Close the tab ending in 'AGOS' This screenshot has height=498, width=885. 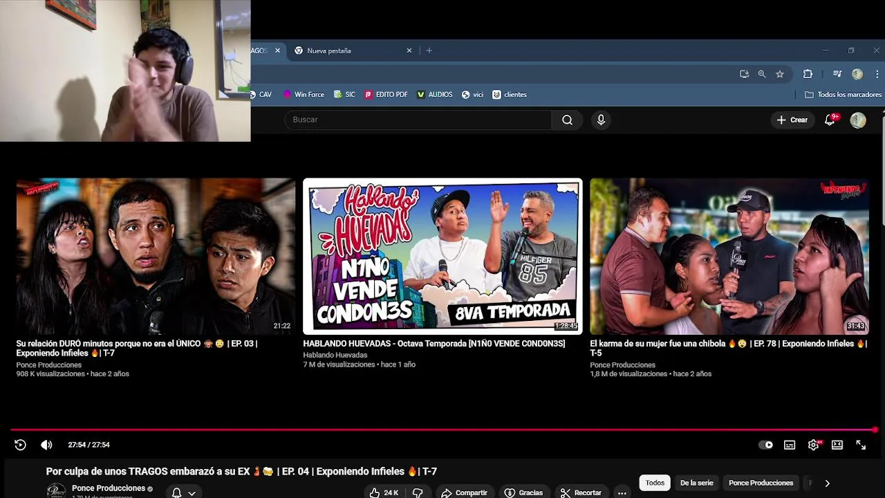pos(277,50)
